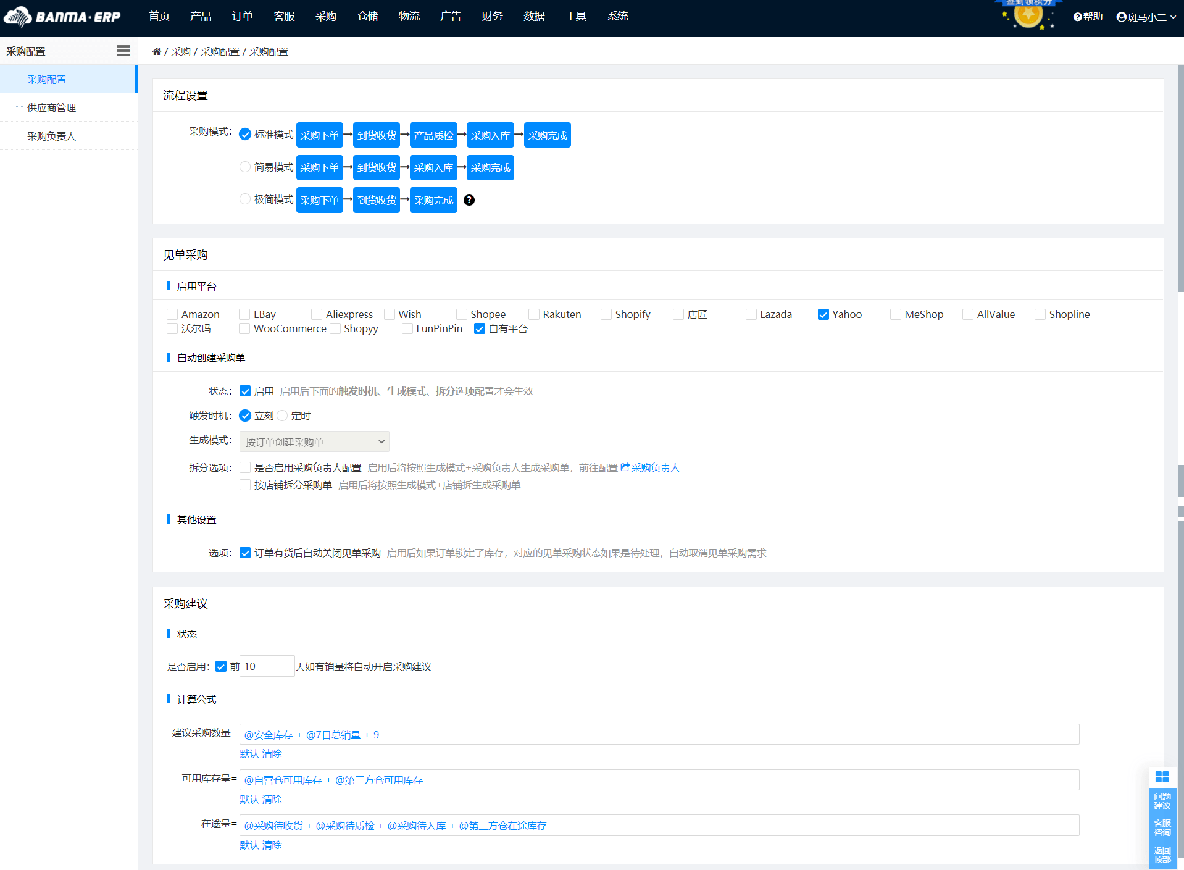The image size is (1184, 870).
Task: Select 定时 trigger radio button
Action: tap(282, 416)
